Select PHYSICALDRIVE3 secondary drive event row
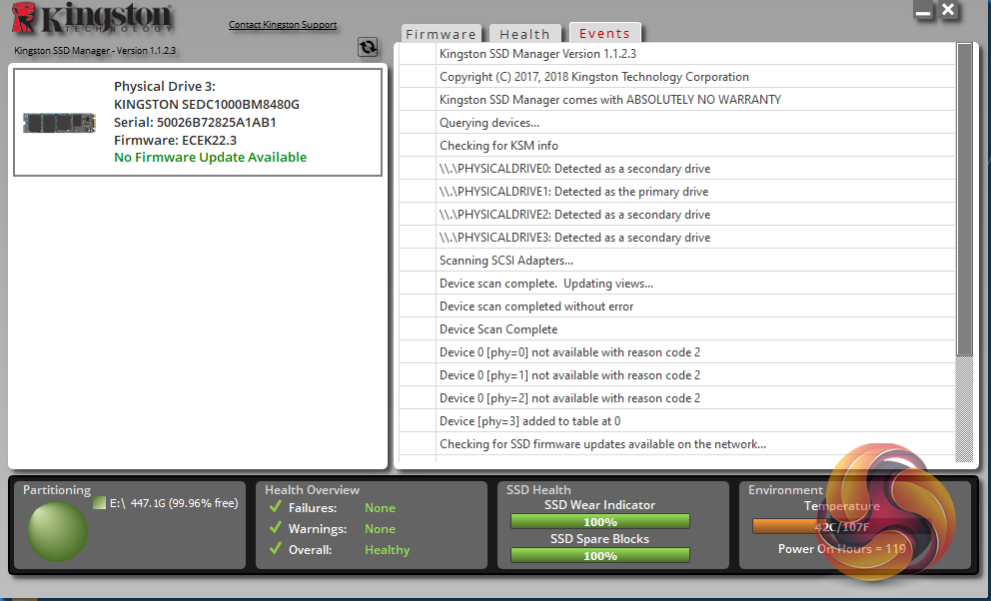The image size is (991, 601). pos(677,238)
